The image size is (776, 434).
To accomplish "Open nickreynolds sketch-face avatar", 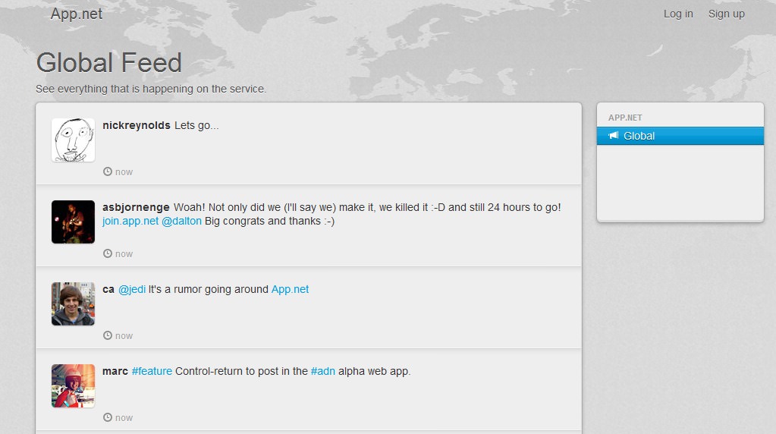I will (x=74, y=140).
